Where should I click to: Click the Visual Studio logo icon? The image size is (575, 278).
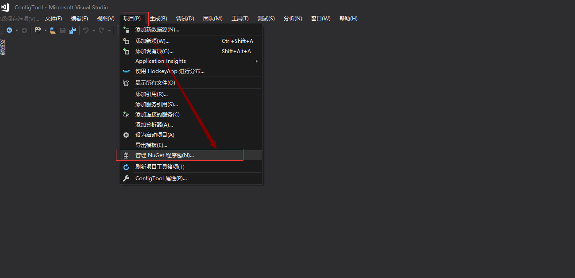coord(5,7)
